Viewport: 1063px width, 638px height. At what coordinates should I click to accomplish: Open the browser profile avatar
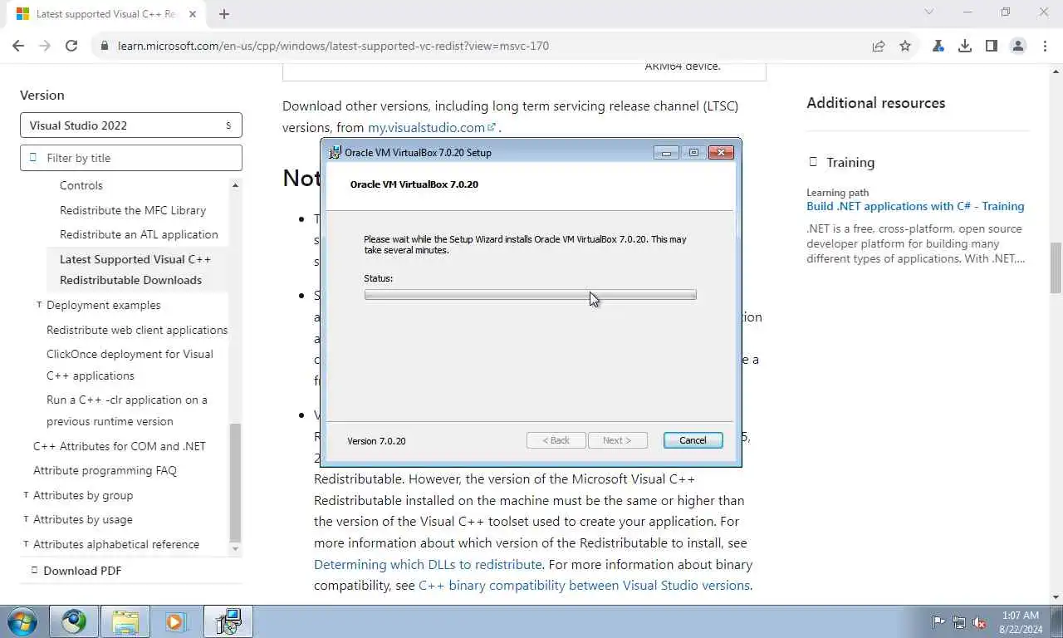click(1018, 46)
